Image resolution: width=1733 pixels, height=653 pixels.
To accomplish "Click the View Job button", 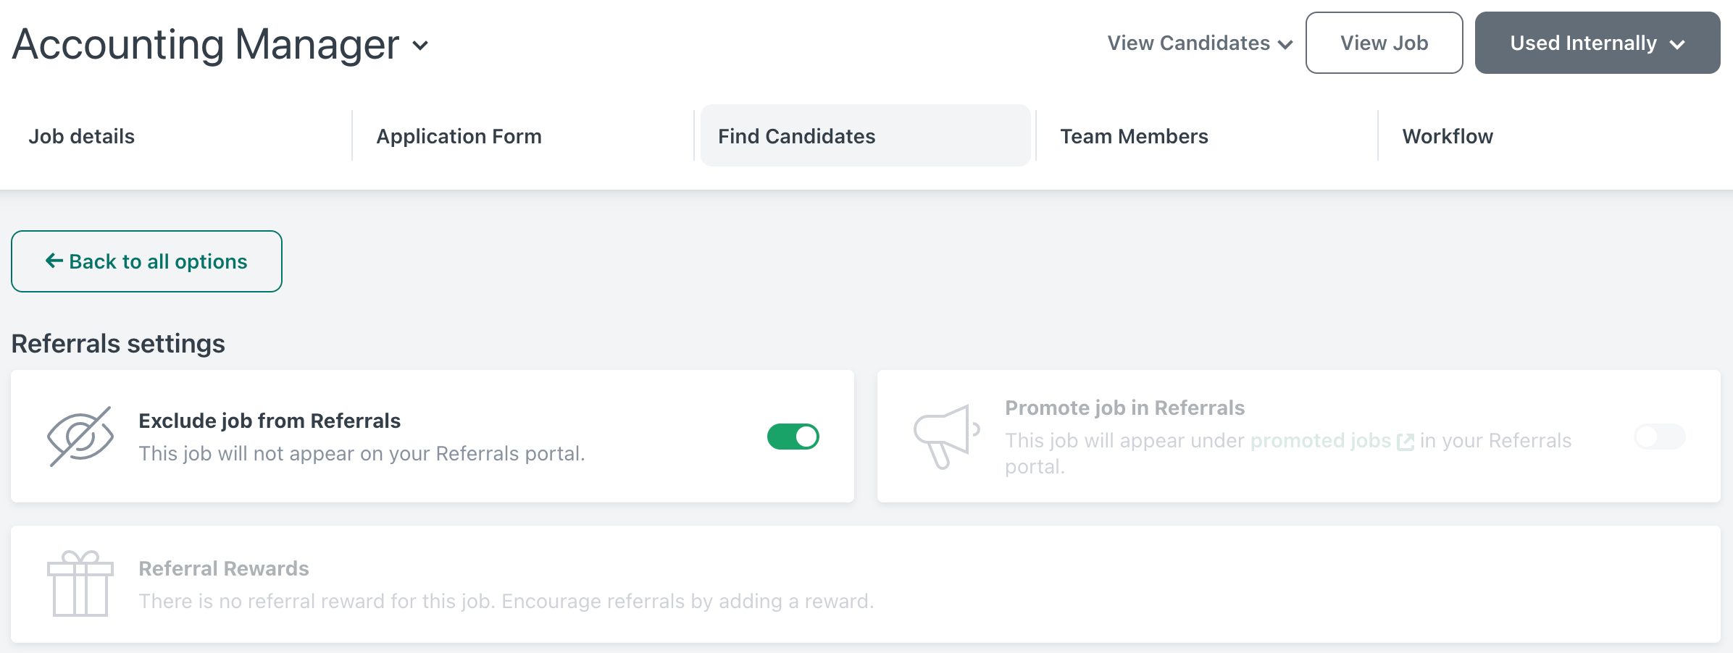I will coord(1384,43).
